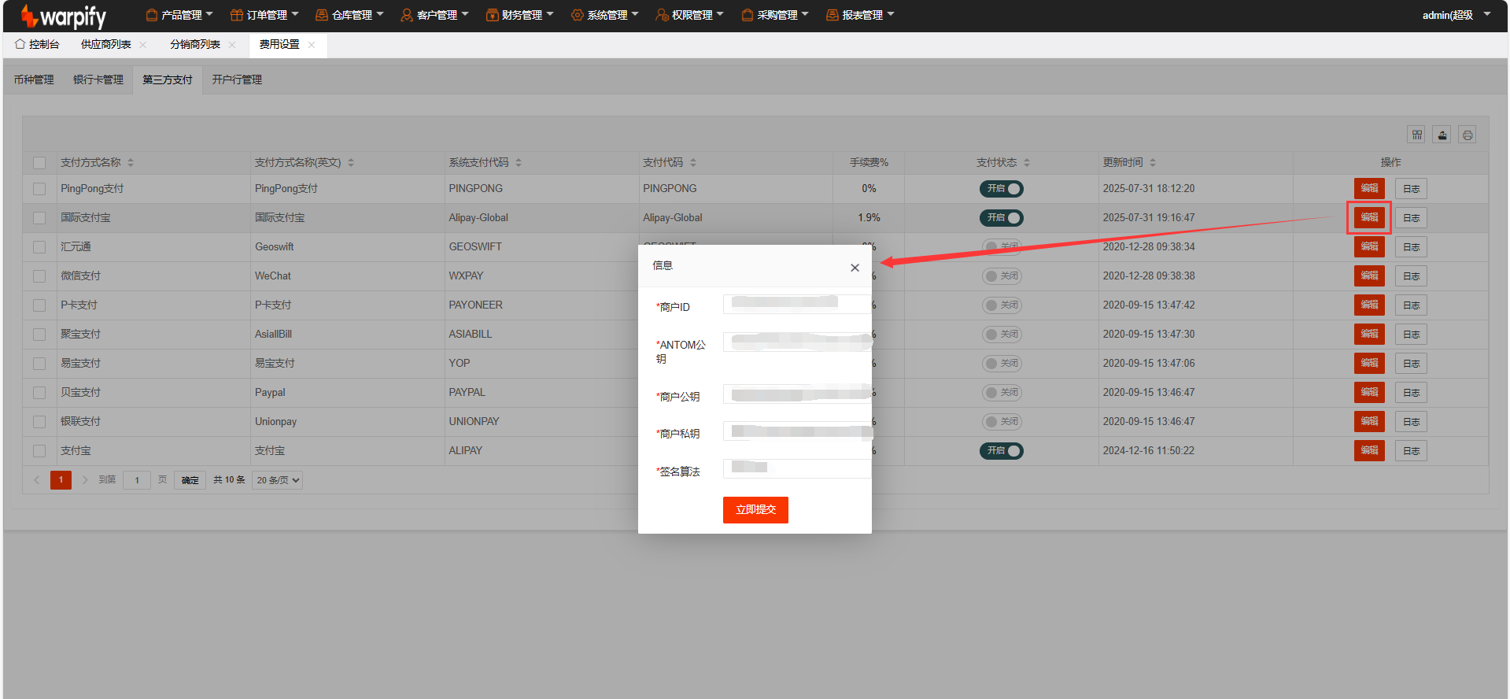Click the column filter icon above the table
Screen dimensions: 1510x699
click(1416, 135)
